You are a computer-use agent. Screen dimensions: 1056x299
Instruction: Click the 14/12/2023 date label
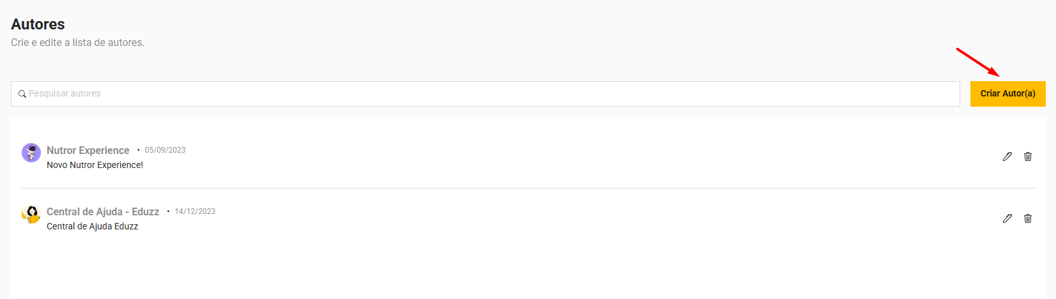pos(195,211)
